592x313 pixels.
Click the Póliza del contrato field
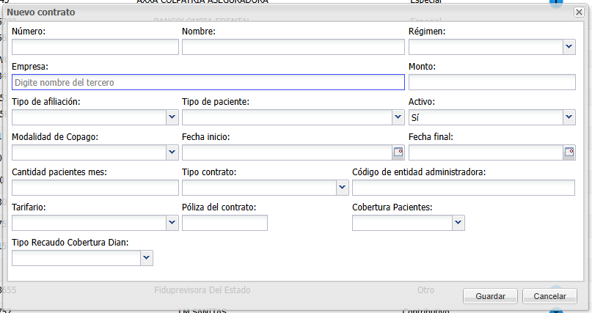pos(224,223)
